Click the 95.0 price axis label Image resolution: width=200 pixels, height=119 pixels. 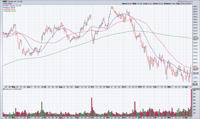point(195,82)
